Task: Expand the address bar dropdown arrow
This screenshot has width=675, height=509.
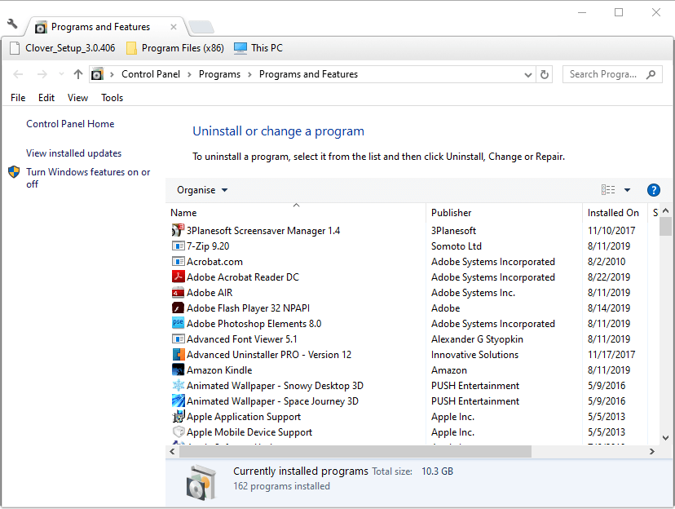Action: click(527, 74)
